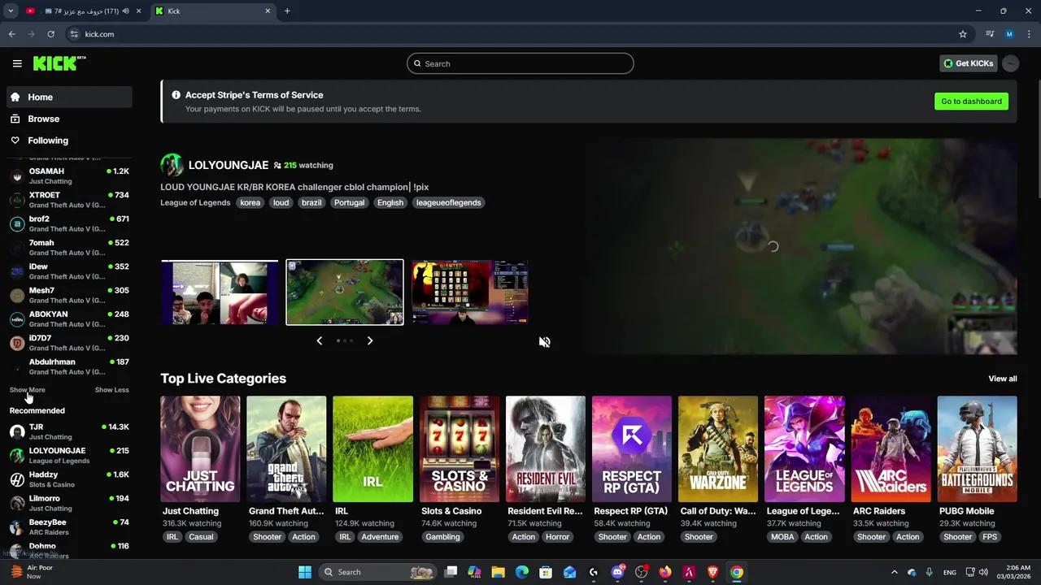The height and width of the screenshot is (585, 1041).
Task: Open the Call of Duty Warzone card
Action: click(718, 448)
